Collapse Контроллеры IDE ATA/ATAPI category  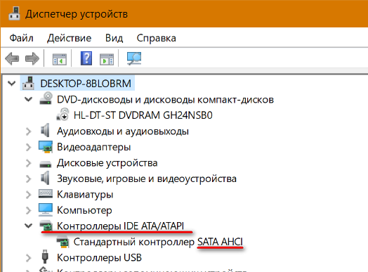28,226
